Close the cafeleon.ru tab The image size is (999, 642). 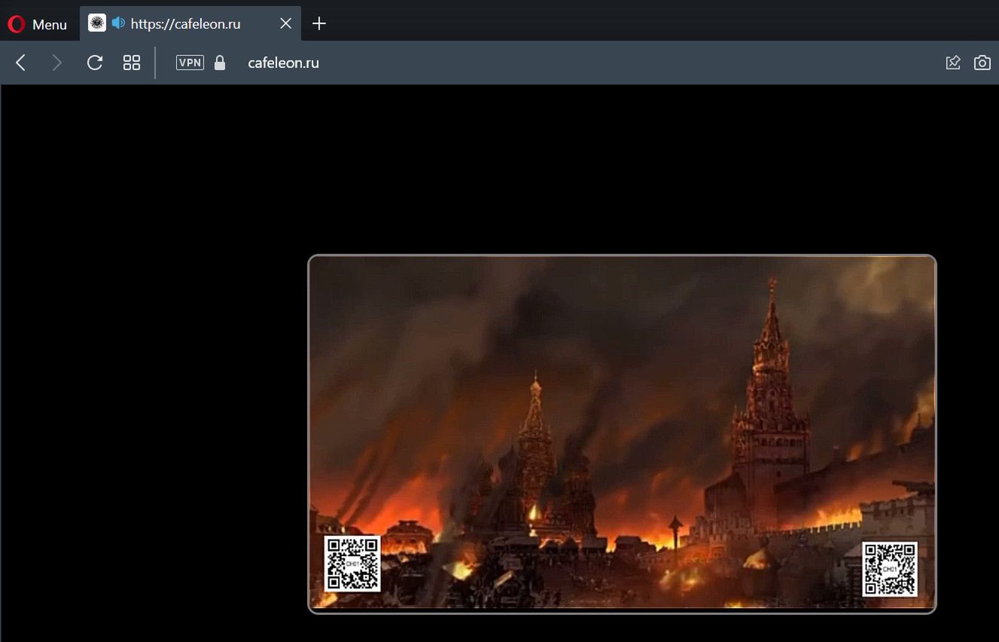[x=285, y=23]
